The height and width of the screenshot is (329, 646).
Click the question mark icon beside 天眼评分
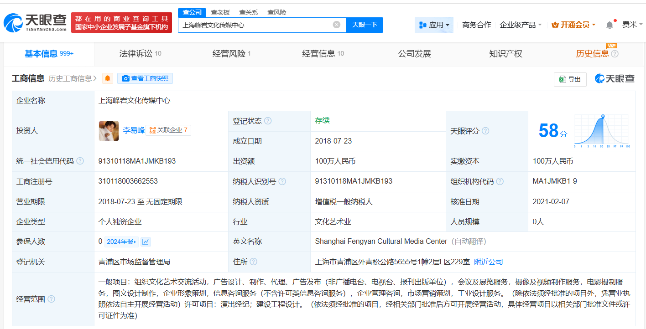485,131
